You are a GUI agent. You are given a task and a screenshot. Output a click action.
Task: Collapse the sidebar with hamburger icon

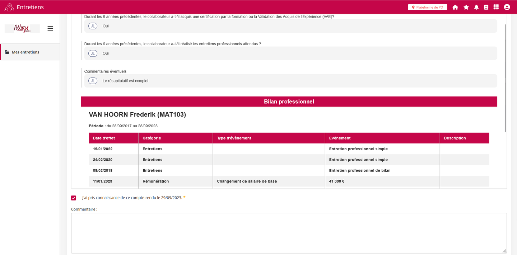(x=50, y=29)
